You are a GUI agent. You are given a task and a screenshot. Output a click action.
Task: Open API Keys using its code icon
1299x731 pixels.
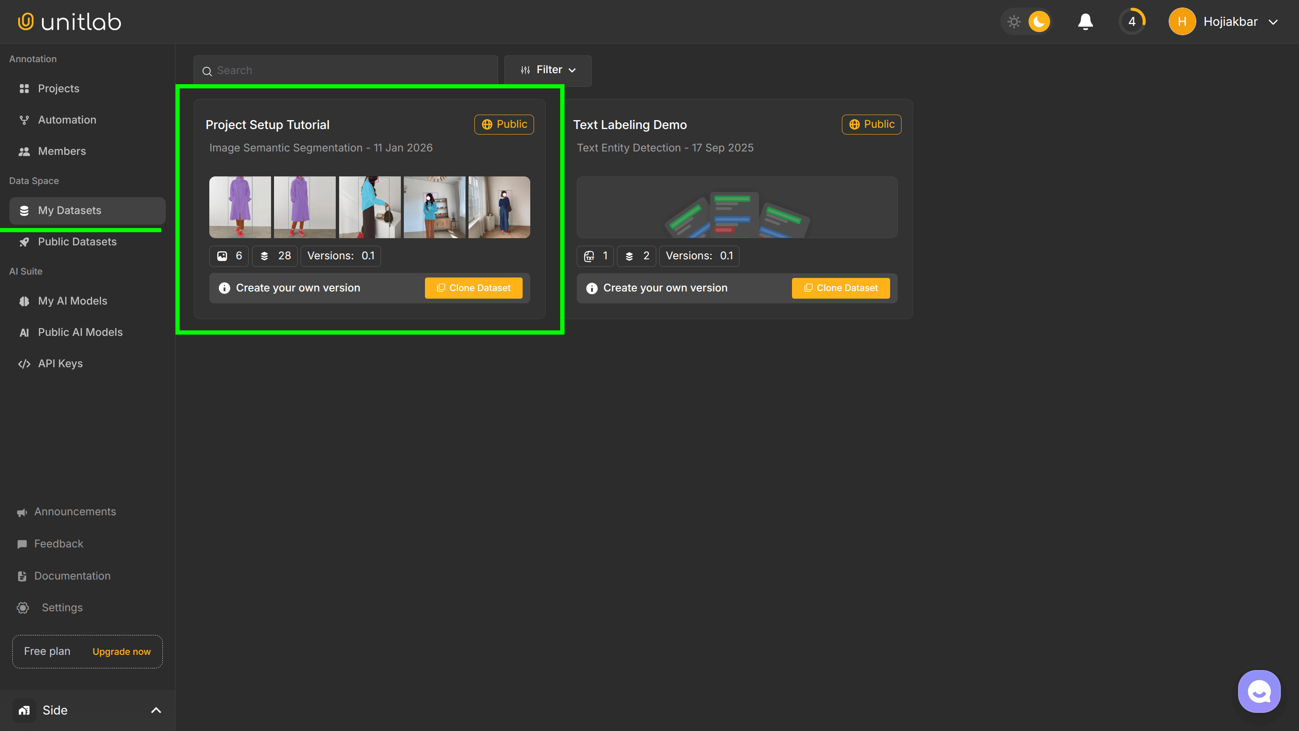tap(24, 363)
